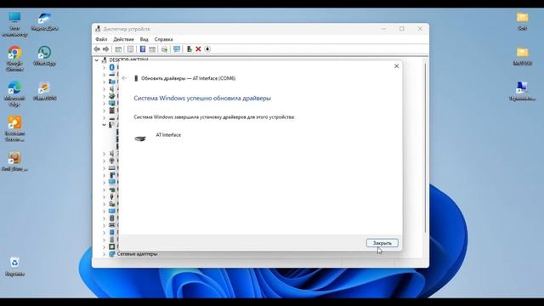The image size is (544, 306).
Task: Click the green enable device toolbar icon
Action: tap(189, 49)
